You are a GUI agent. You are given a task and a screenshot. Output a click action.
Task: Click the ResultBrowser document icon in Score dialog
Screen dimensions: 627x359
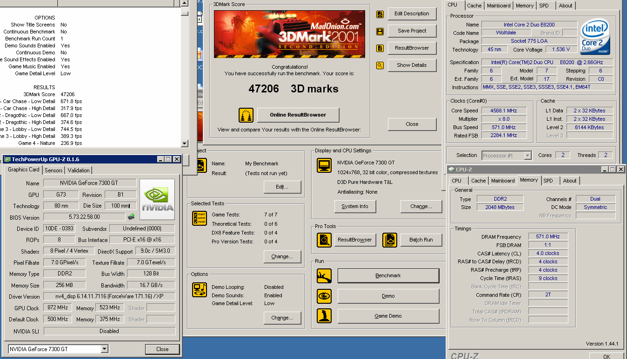coord(380,48)
